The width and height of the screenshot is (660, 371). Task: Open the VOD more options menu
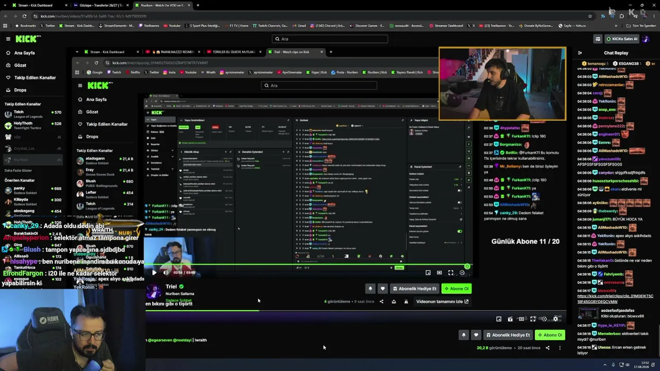pos(560,348)
